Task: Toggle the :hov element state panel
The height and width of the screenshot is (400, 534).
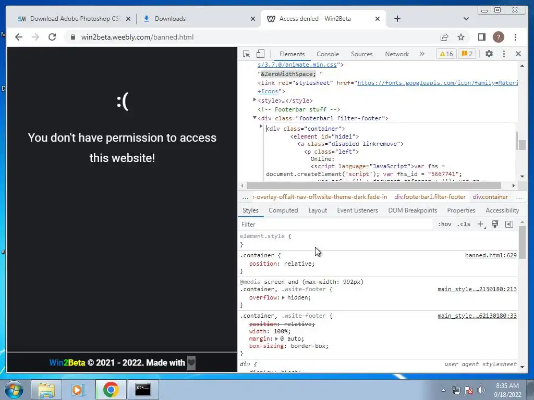Action: [x=445, y=224]
